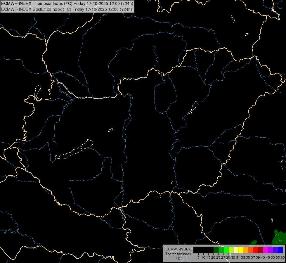Click the magenta 40–45 legend swatch

265,250
